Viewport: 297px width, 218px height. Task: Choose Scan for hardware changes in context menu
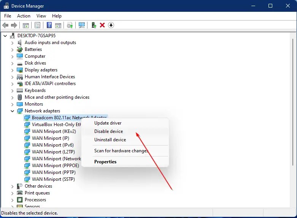125,151
